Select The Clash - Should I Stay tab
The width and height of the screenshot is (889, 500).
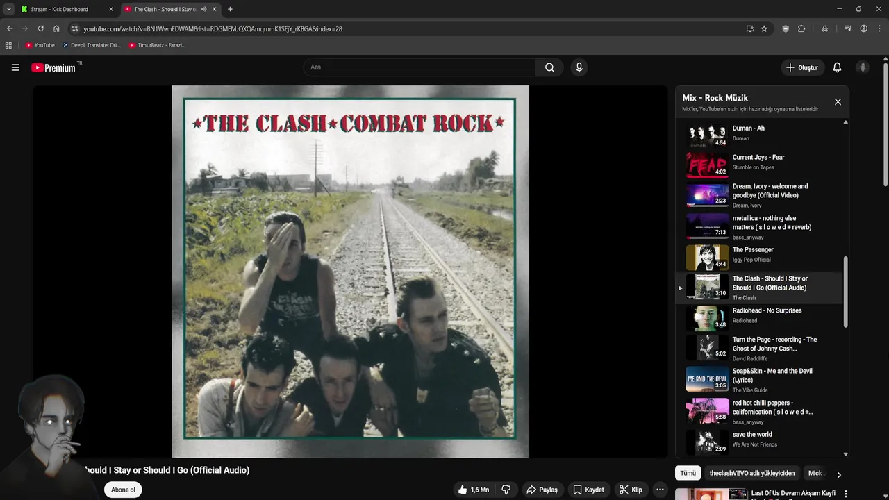pos(165,9)
